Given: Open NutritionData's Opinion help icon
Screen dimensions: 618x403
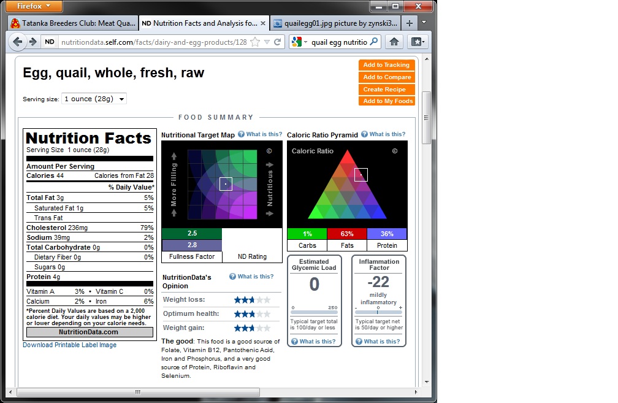Looking at the screenshot, I should point(232,277).
